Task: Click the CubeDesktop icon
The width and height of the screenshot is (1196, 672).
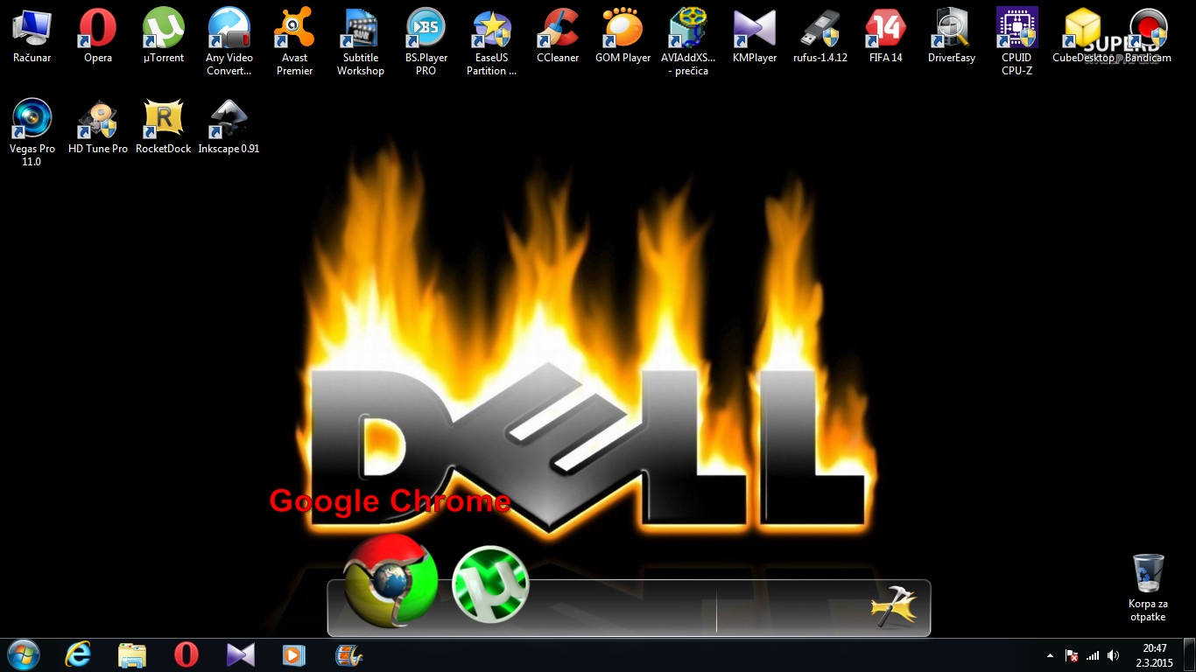Action: pos(1083,36)
